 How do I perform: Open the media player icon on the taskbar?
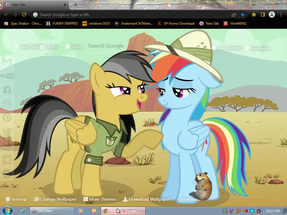pyautogui.click(x=81, y=211)
